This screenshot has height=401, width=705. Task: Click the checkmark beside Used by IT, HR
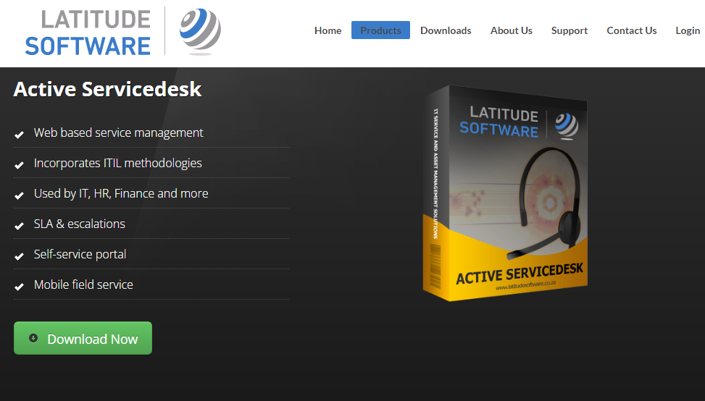coord(19,195)
